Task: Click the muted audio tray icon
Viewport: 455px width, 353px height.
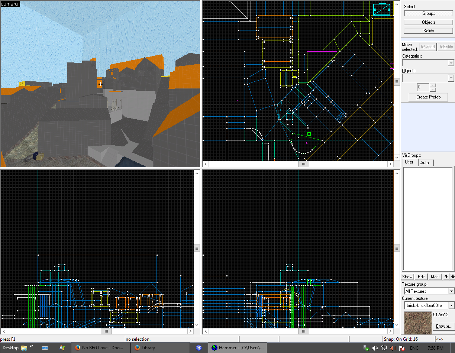Action: pos(393,348)
